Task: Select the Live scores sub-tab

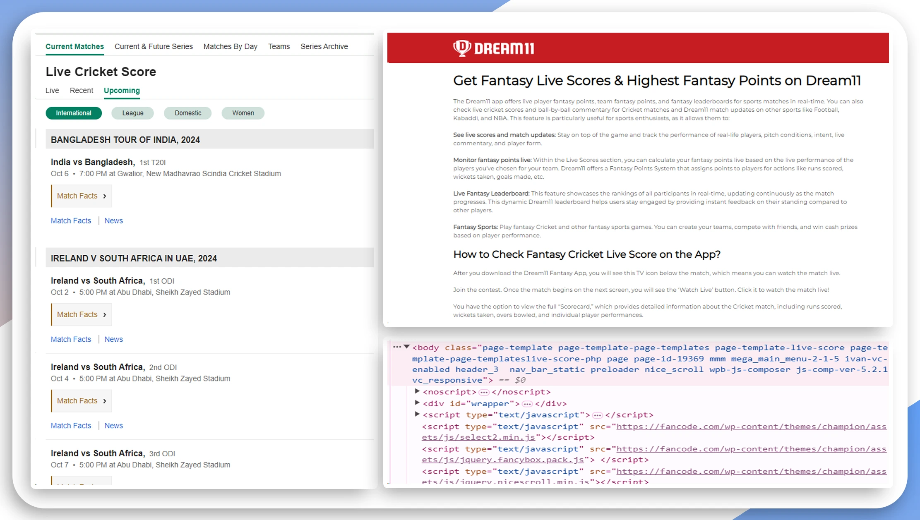Action: click(x=52, y=90)
